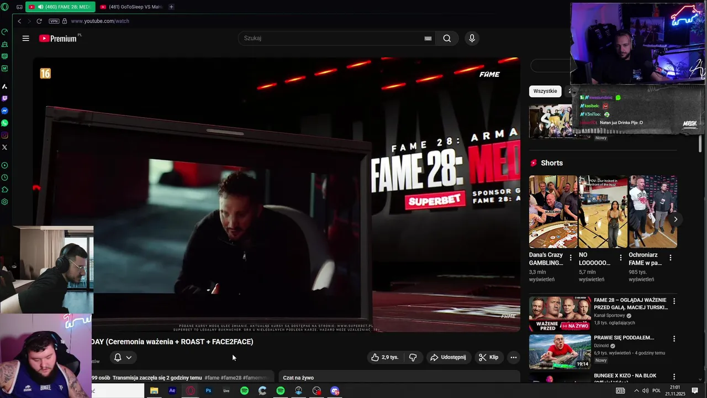The width and height of the screenshot is (707, 398).
Task: Open Instagram in Opera sidebar
Action: coord(5,135)
